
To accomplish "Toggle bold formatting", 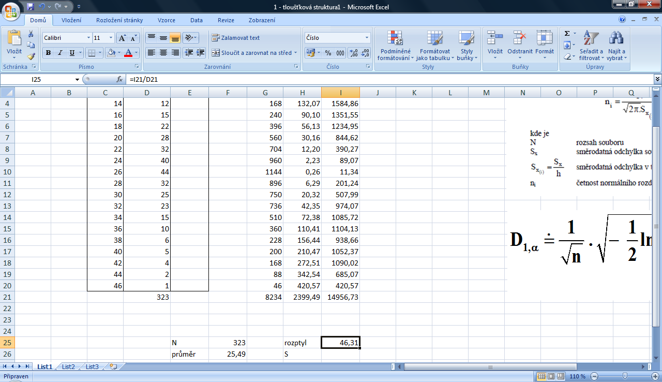I will (x=48, y=53).
